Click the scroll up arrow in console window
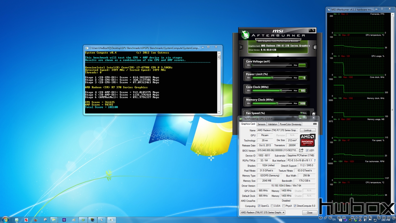Viewport: 396px width, 223px height. [x=219, y=53]
